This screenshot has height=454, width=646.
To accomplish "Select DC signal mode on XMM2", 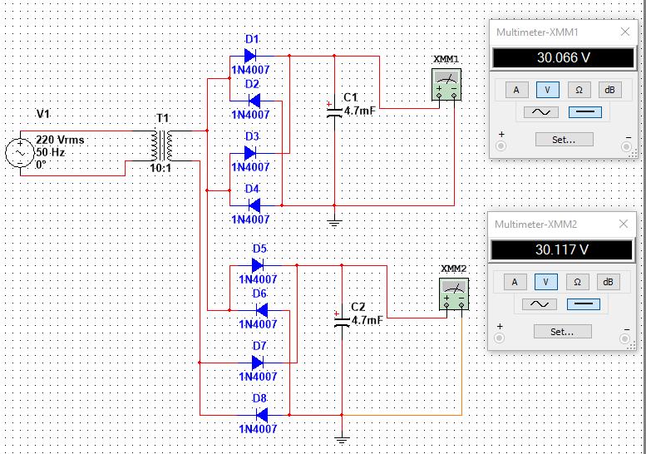I will (x=584, y=304).
